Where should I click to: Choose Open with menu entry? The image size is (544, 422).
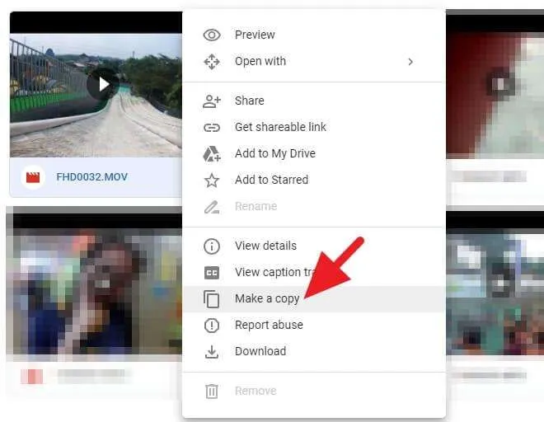[x=314, y=62]
